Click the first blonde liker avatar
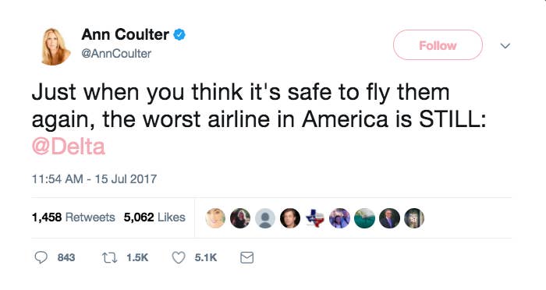The image size is (546, 290). click(215, 218)
